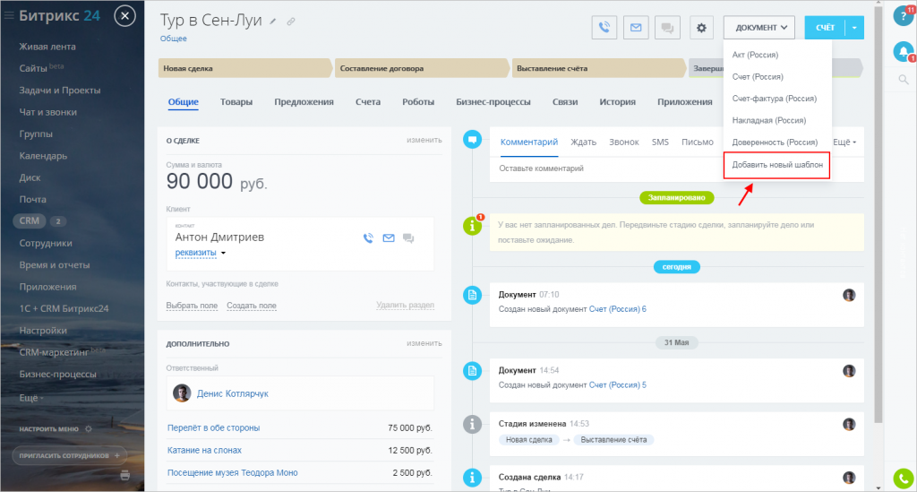Choose Доверенность (Россия) template
This screenshot has width=917, height=492.
[x=775, y=142]
